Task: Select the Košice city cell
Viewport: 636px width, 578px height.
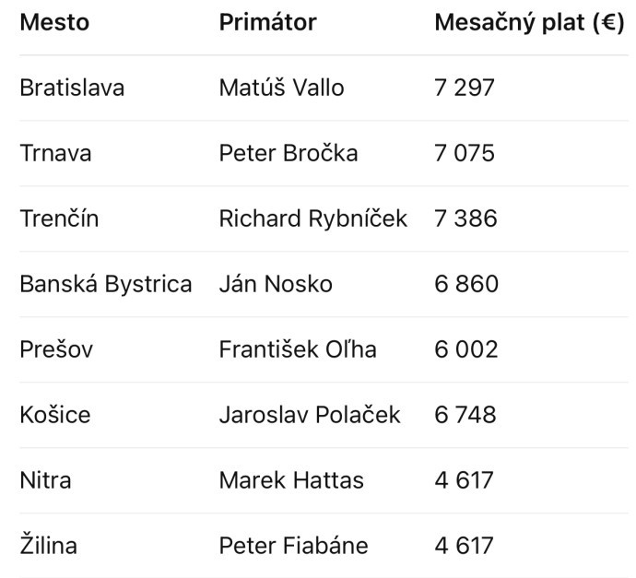Action: pyautogui.click(x=55, y=415)
